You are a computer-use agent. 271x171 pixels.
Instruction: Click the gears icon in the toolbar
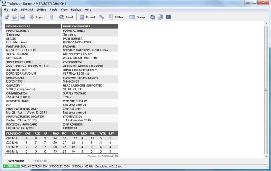point(7,17)
